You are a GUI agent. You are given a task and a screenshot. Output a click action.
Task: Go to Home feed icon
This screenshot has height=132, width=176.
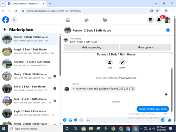pos(68,20)
